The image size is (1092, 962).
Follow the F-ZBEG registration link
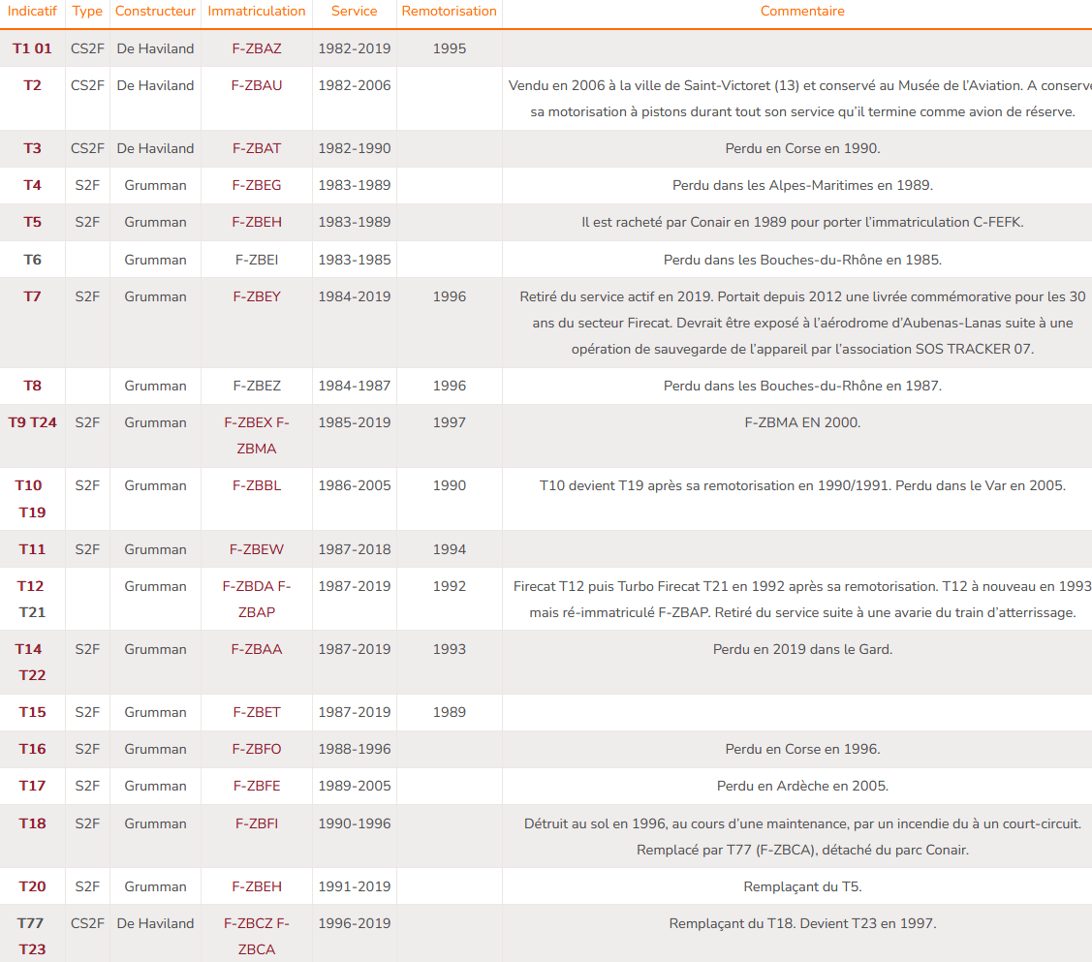point(256,185)
